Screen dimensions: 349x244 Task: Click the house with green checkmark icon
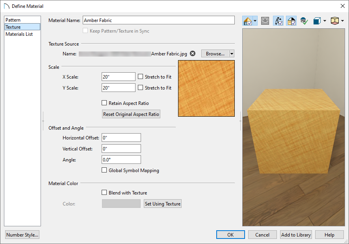[304, 20]
